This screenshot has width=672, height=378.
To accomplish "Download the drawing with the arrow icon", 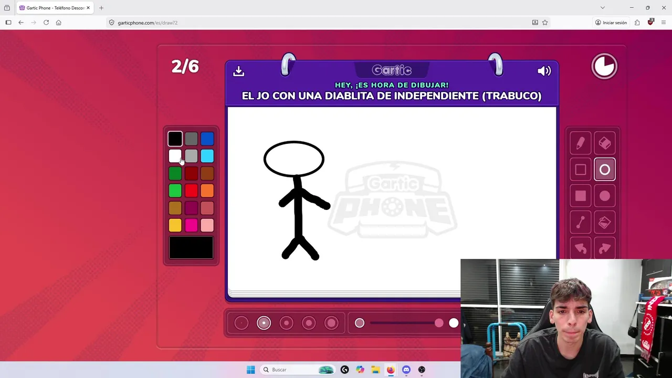I will click(x=239, y=71).
